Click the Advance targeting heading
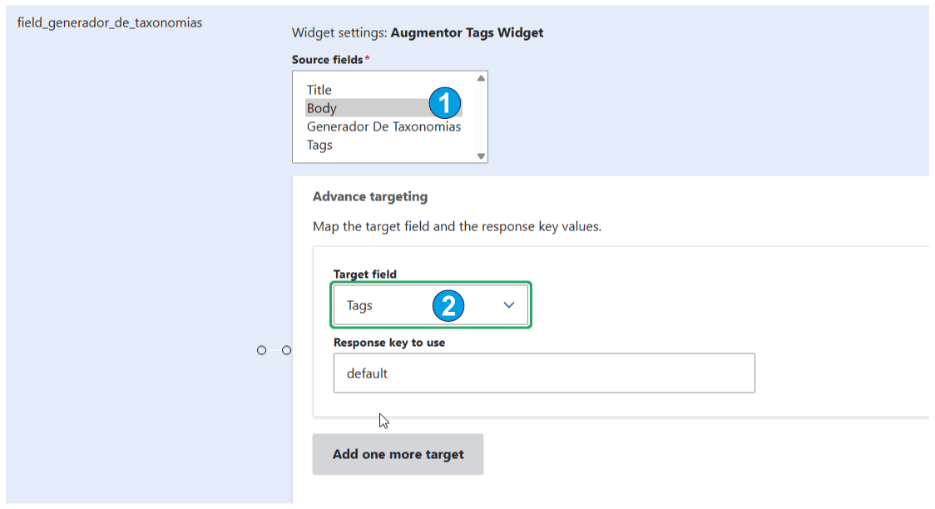The image size is (935, 509). tap(369, 196)
